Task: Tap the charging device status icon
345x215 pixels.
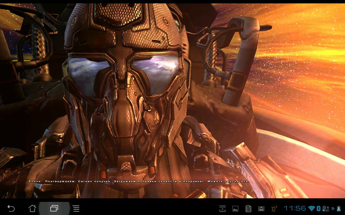Action: [326, 209]
